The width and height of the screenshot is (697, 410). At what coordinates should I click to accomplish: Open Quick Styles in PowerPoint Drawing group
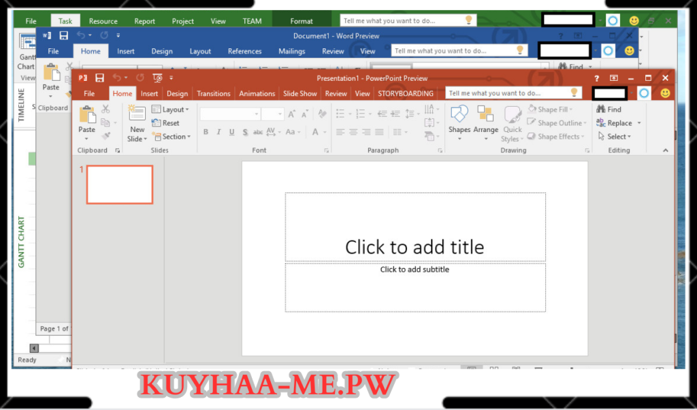click(513, 124)
